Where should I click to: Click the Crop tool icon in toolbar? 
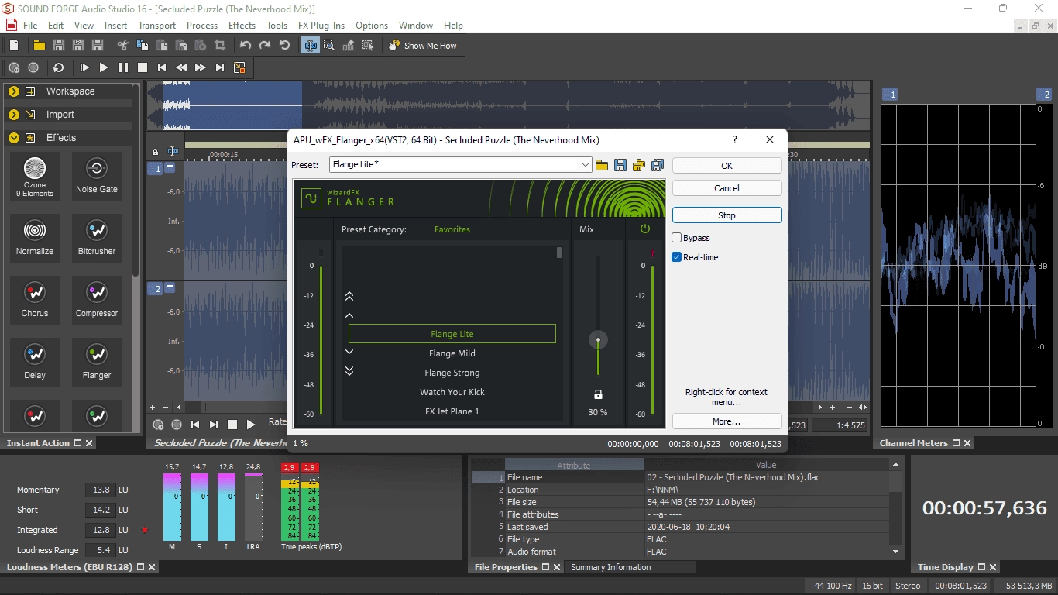221,46
